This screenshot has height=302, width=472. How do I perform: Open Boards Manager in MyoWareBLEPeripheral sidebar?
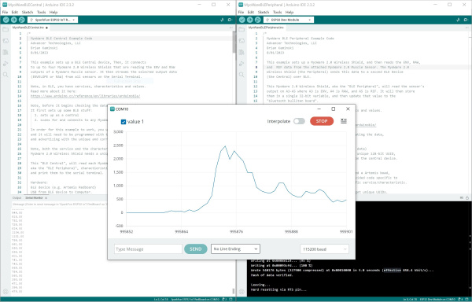(x=242, y=41)
